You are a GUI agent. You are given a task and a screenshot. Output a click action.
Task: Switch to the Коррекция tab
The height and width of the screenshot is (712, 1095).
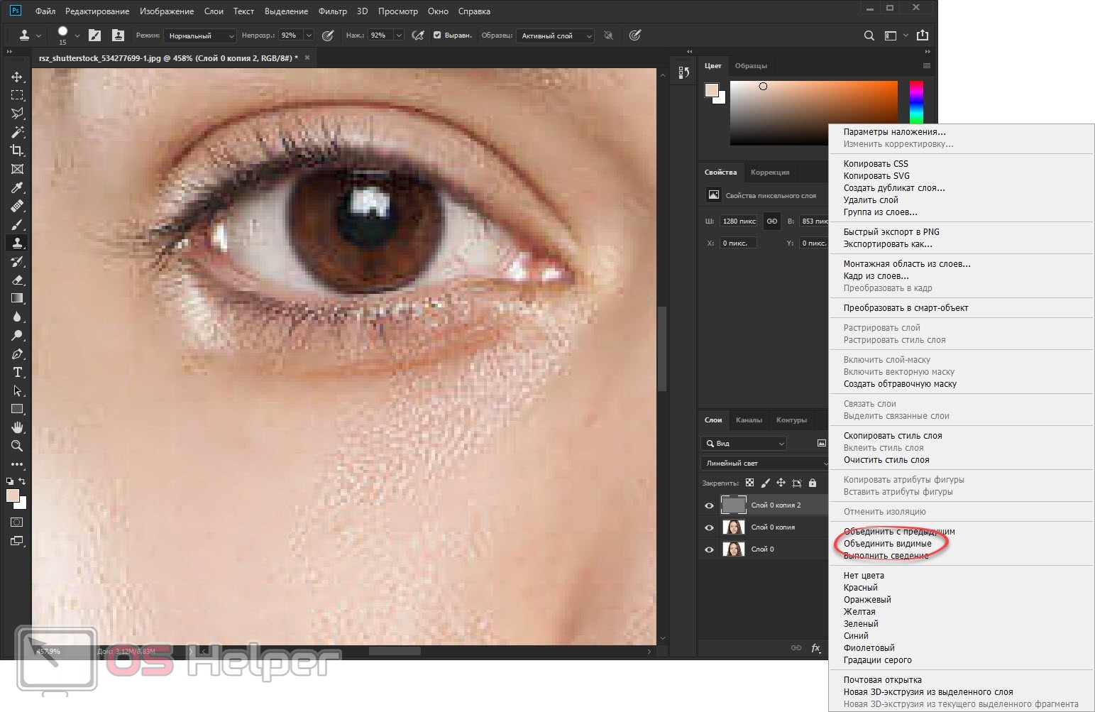770,172
